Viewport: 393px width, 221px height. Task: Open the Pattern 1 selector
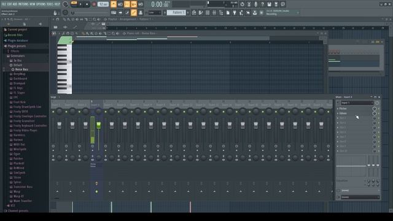[176, 12]
